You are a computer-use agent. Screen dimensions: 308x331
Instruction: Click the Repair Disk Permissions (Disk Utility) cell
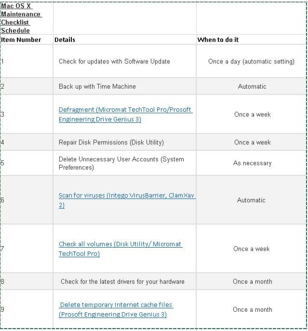pos(111,142)
